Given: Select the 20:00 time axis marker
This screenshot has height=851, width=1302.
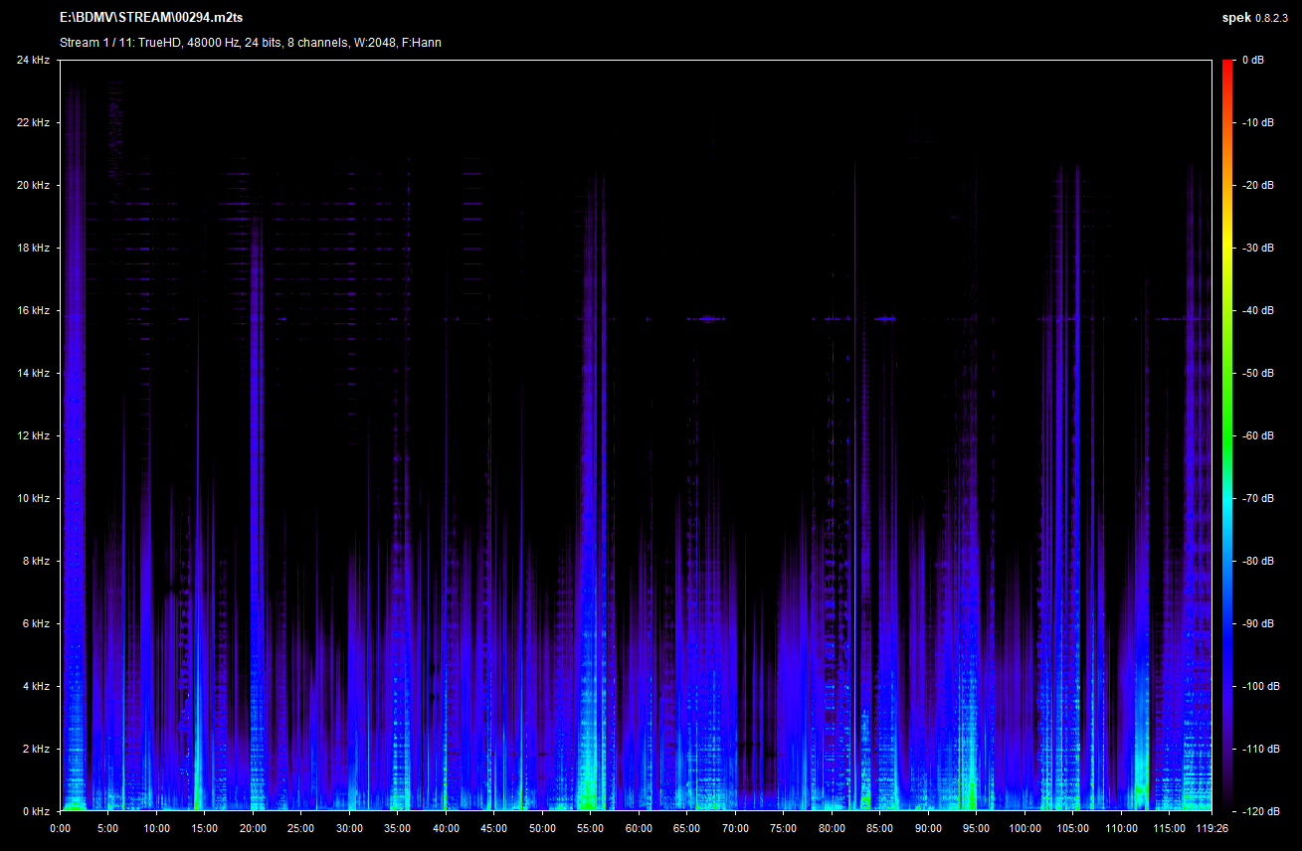Looking at the screenshot, I should (x=253, y=828).
